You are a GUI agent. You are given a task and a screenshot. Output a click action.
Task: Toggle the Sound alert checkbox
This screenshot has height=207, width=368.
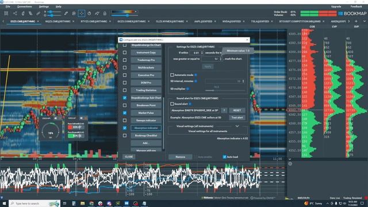pos(172,103)
